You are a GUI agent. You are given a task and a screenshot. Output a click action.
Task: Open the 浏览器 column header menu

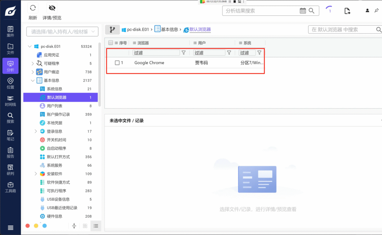coord(134,43)
